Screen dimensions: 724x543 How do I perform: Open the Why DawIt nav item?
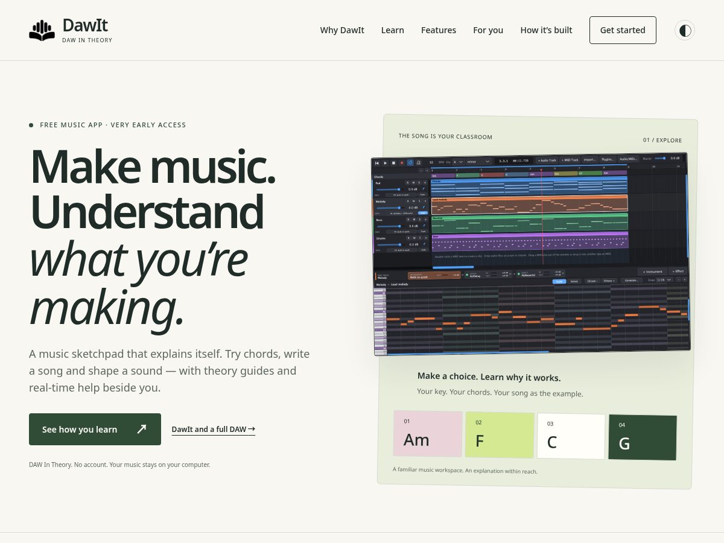(x=342, y=30)
